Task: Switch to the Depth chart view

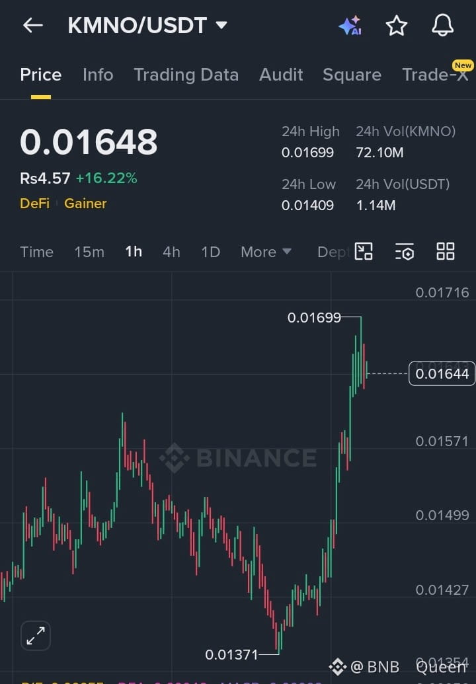Action: [334, 252]
